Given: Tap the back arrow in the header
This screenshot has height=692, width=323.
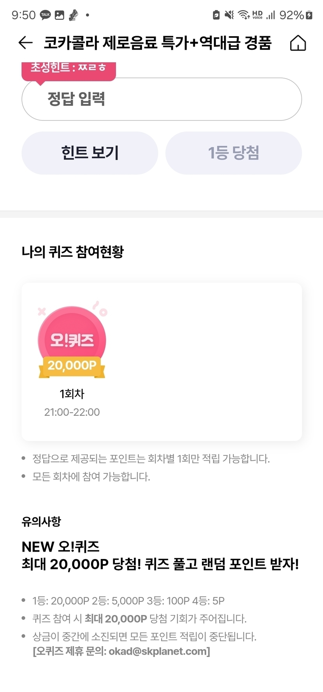Looking at the screenshot, I should (x=26, y=43).
